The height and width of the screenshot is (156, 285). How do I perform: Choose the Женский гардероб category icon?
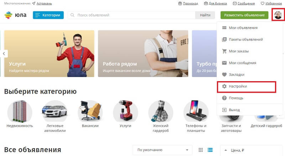coord(161,111)
